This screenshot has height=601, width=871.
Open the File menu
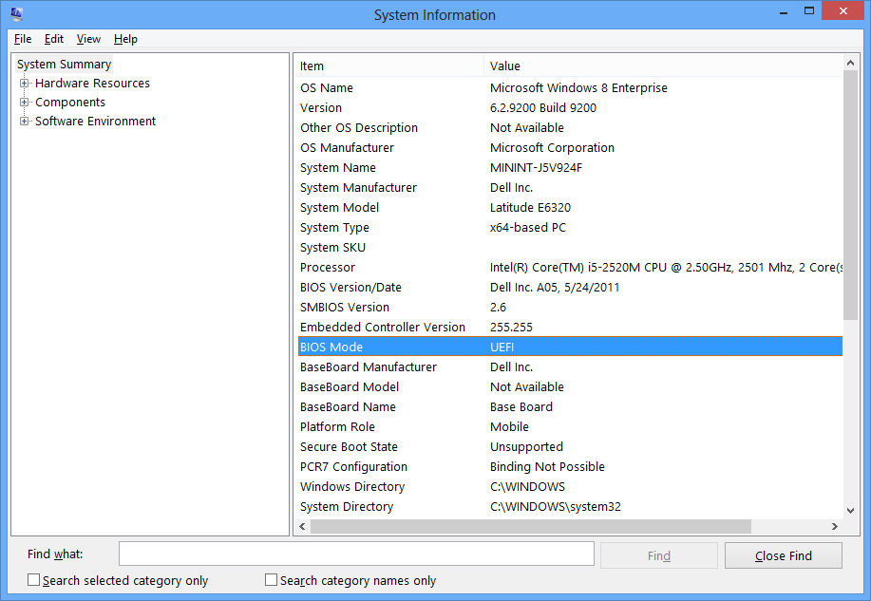coord(23,39)
